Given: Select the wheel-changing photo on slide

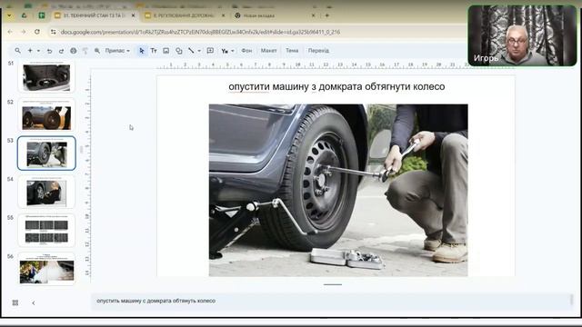Looking at the screenshot, I should coord(338,190).
